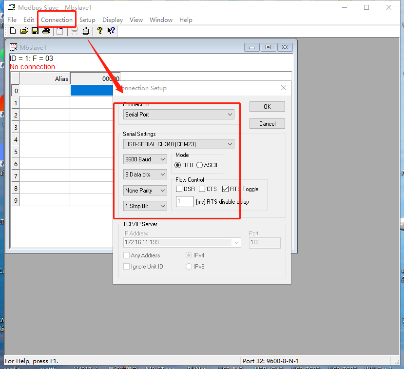Expand the USB-SERIAL CH340 (COM23) port dropdown
The height and width of the screenshot is (369, 404).
coord(178,144)
